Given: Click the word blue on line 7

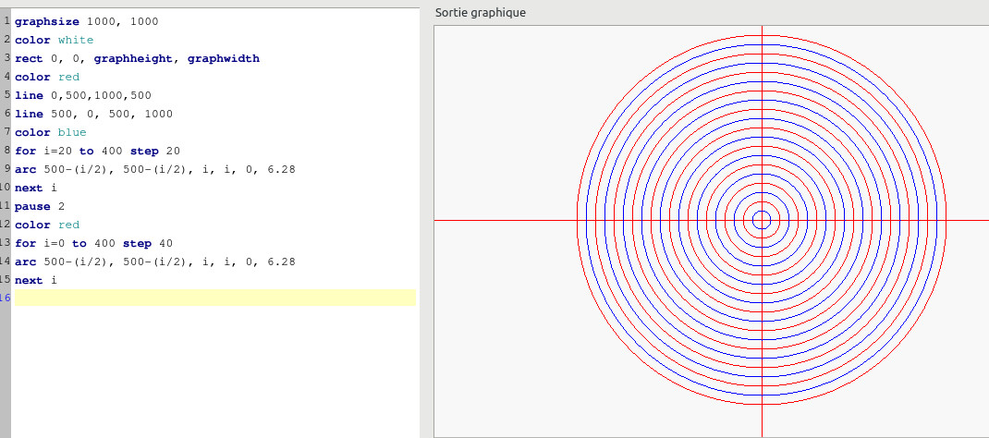Looking at the screenshot, I should 72,132.
